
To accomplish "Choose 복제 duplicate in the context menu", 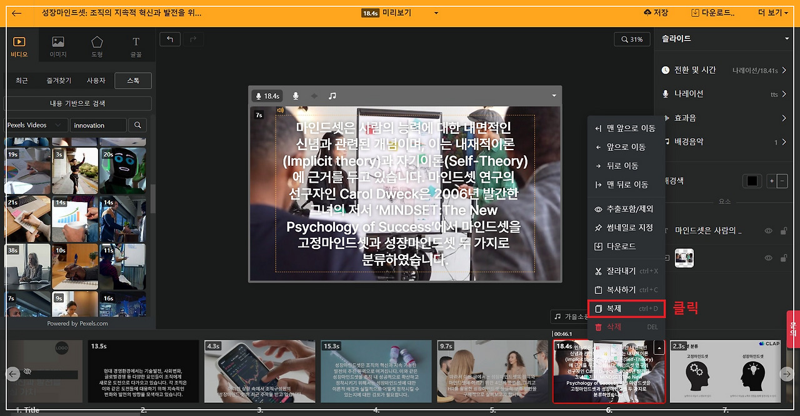I will tap(626, 309).
